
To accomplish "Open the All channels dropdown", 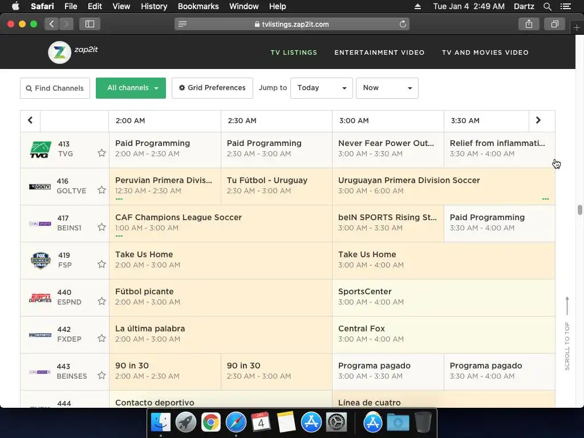I will 131,88.
